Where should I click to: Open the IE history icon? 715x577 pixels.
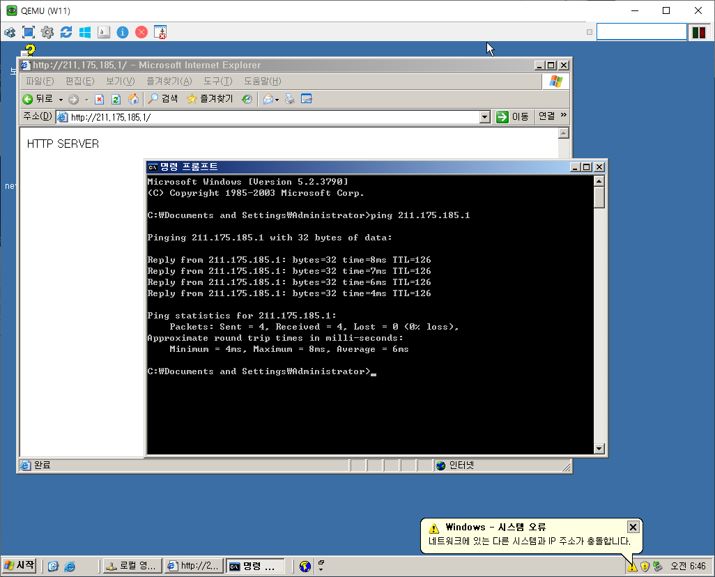click(247, 99)
